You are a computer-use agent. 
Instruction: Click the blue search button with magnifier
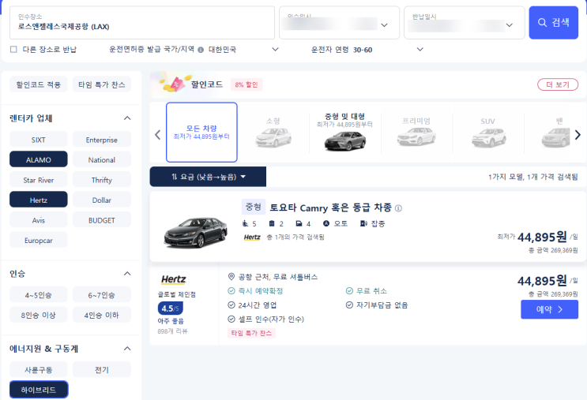pyautogui.click(x=553, y=22)
